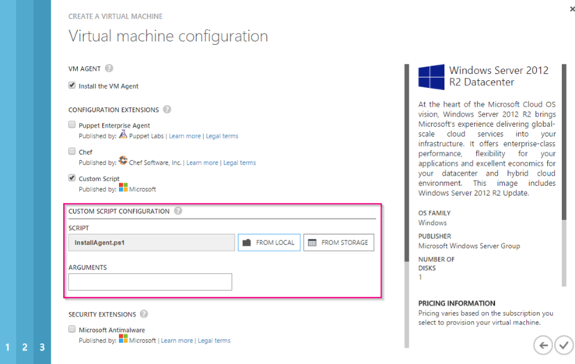The width and height of the screenshot is (575, 364).
Task: Go to wizard step 1
Action: [x=9, y=348]
